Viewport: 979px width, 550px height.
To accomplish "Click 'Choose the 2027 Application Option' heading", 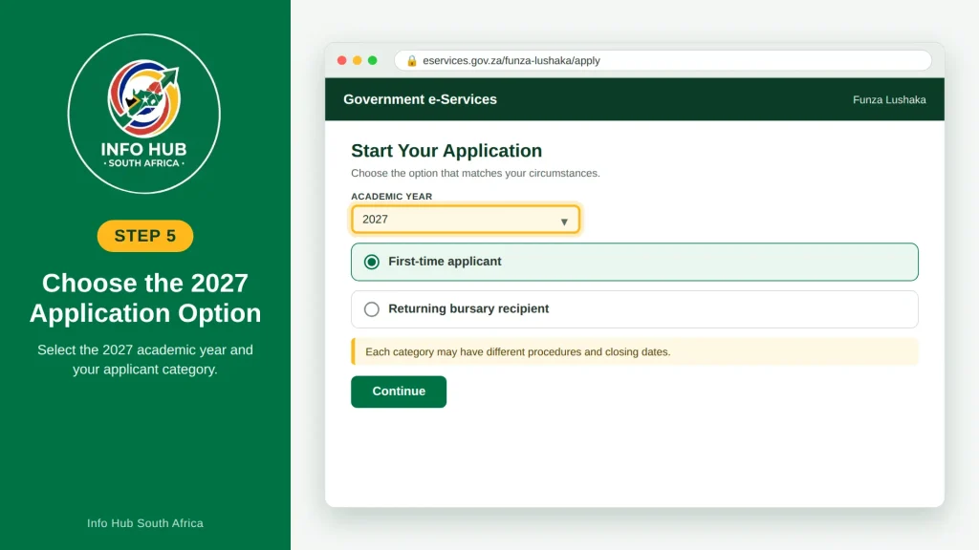I will 145,298.
